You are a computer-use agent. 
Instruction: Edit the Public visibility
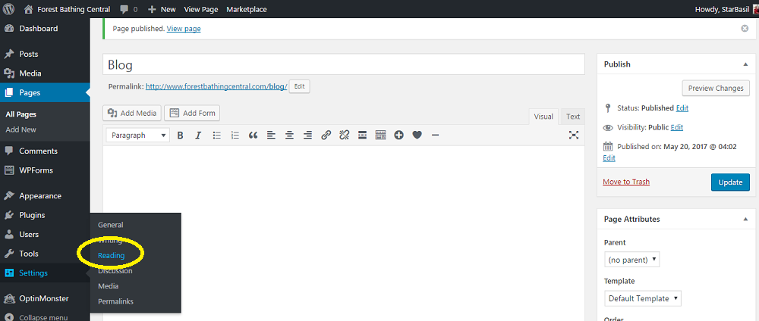pyautogui.click(x=677, y=127)
